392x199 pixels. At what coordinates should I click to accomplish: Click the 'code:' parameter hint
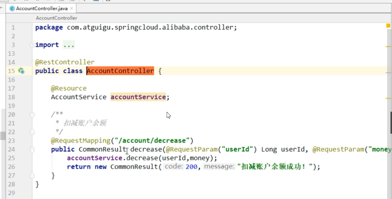(173, 167)
